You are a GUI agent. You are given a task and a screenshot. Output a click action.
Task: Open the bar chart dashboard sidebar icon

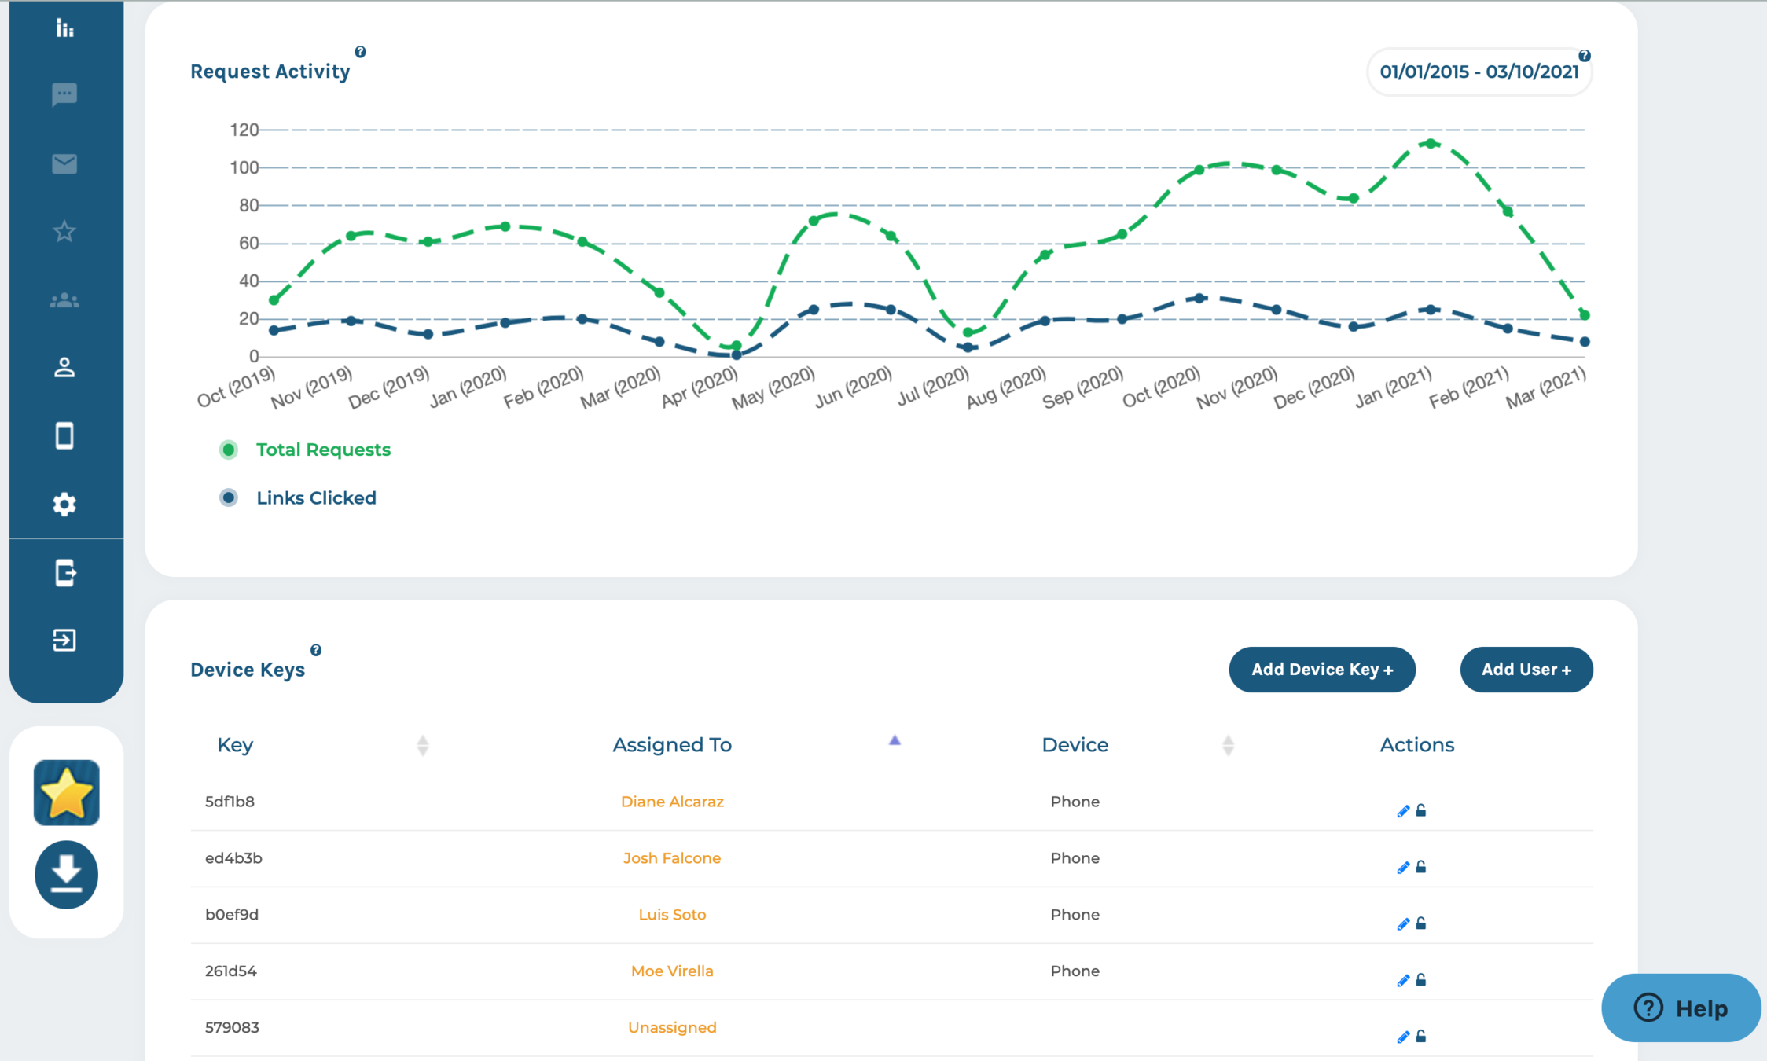tap(64, 28)
